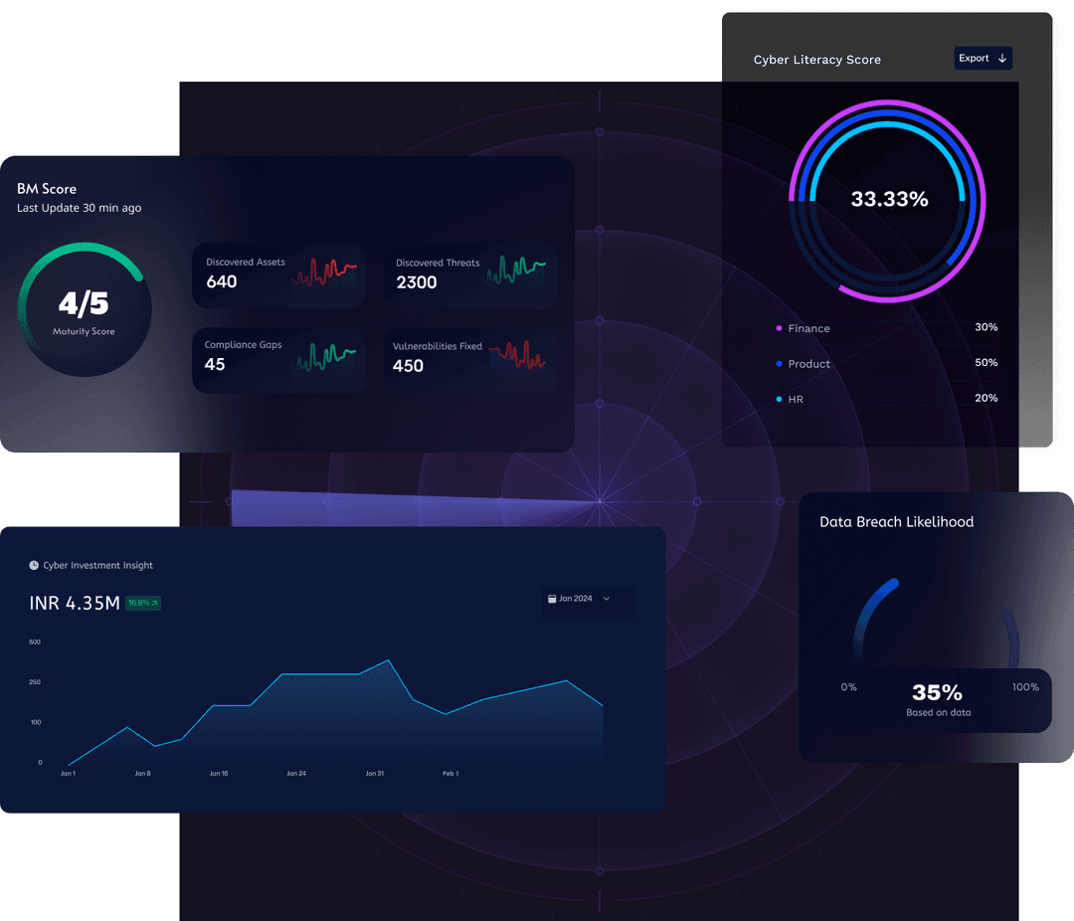Click the download arrow on the Export button
The image size is (1074, 921).
click(x=1002, y=58)
